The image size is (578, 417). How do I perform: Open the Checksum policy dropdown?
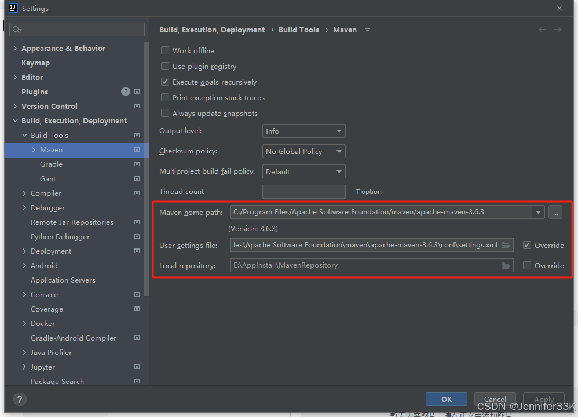[303, 152]
